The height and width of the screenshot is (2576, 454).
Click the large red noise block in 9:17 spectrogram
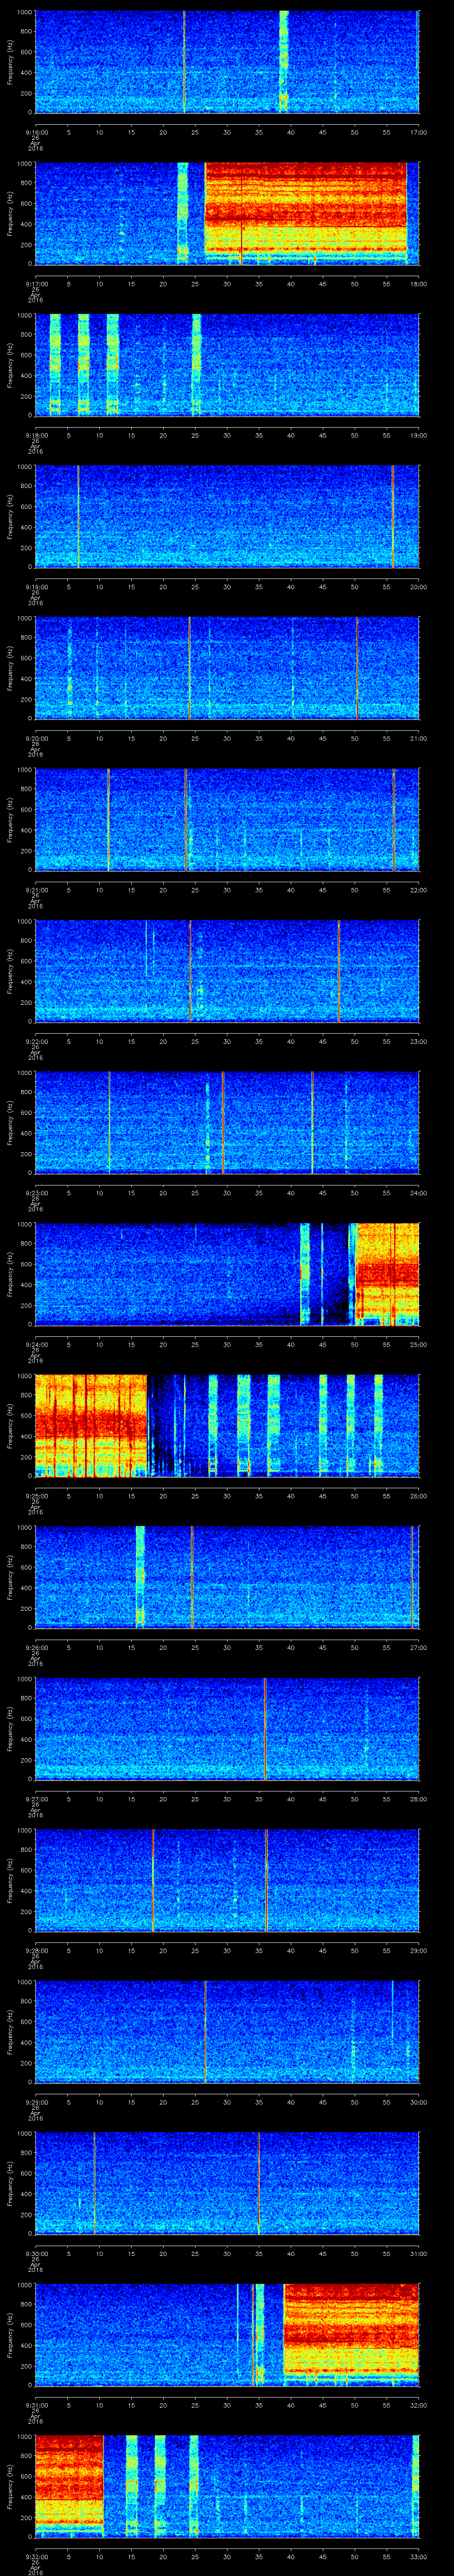(x=305, y=213)
